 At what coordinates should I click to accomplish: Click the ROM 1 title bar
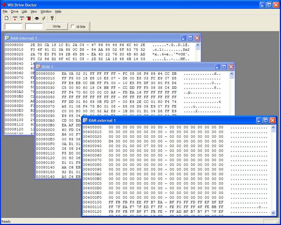tap(135, 67)
